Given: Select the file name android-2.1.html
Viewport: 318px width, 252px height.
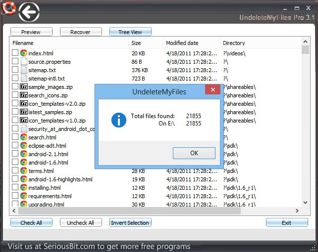Looking at the screenshot, I should pos(48,154).
